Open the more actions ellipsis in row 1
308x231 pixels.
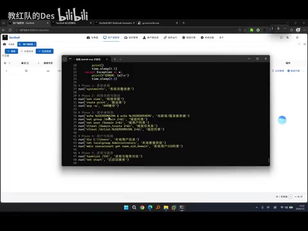304,71
